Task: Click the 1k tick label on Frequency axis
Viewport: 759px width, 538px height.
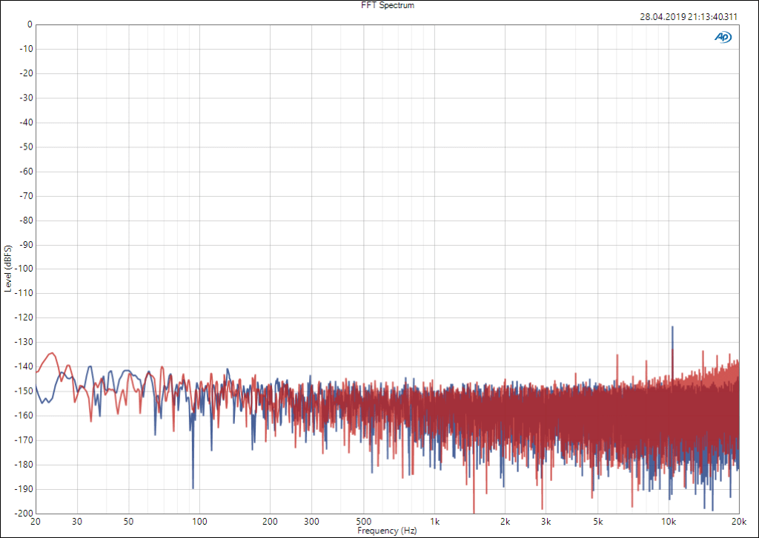Action: click(x=436, y=522)
